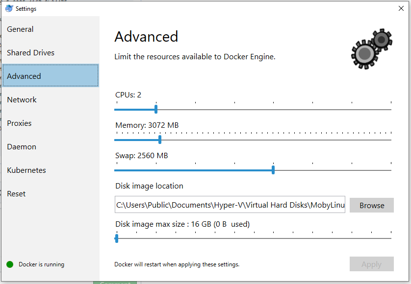
Task: Click the 'CPUs: 2' label
Action: (x=128, y=95)
